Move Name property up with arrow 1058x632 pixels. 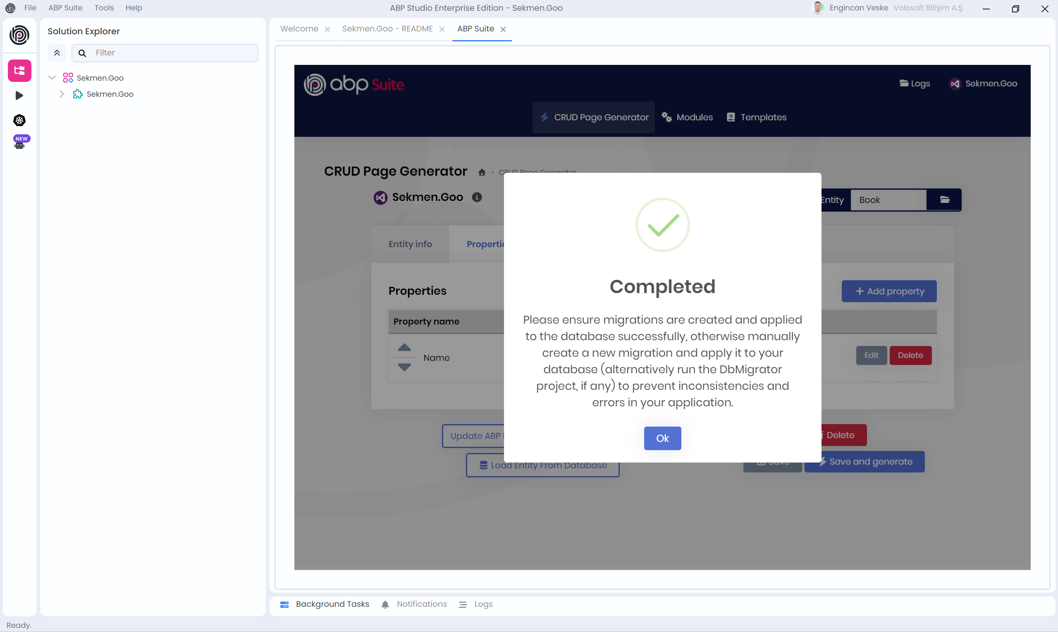coord(404,348)
